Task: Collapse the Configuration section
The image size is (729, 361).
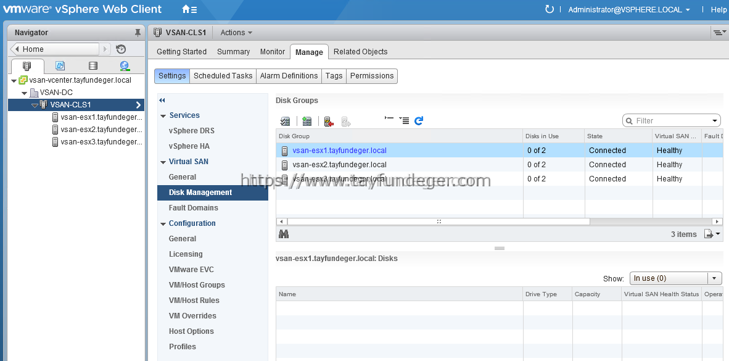Action: 163,224
